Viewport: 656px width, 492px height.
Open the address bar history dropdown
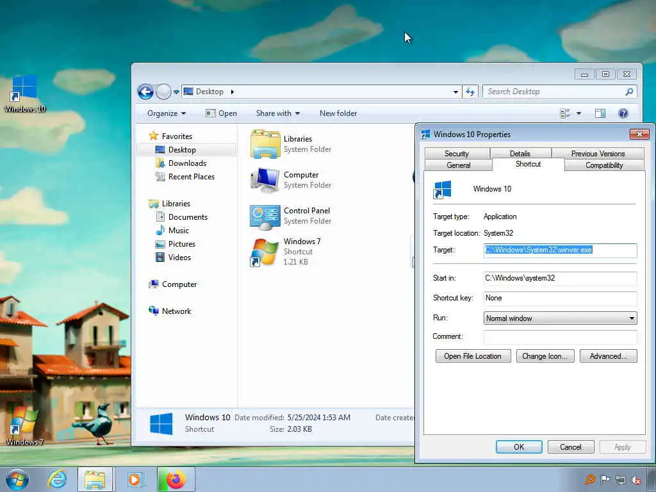pyautogui.click(x=455, y=92)
